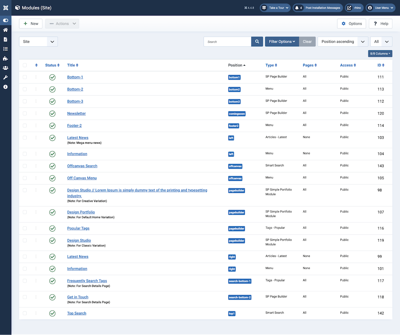Open the User Menu

pos(380,8)
